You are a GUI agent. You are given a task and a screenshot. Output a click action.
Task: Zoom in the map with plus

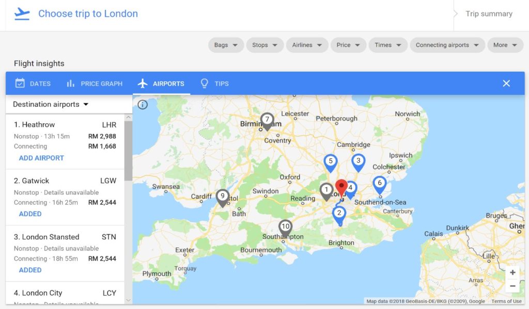[512, 272]
